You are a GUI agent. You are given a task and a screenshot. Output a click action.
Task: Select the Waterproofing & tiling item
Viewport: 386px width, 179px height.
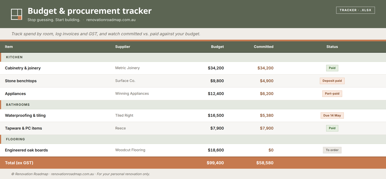click(25, 115)
